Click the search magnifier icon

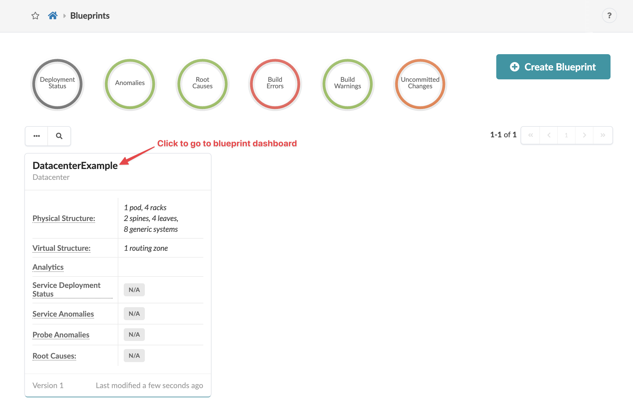point(59,136)
